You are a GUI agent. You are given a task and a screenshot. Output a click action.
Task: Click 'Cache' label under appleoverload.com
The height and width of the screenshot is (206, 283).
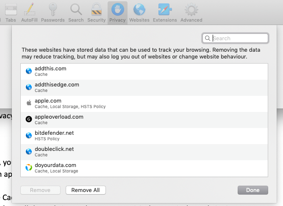pos(41,123)
